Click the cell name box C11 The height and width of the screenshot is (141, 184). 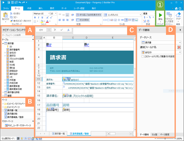(x=41, y=30)
